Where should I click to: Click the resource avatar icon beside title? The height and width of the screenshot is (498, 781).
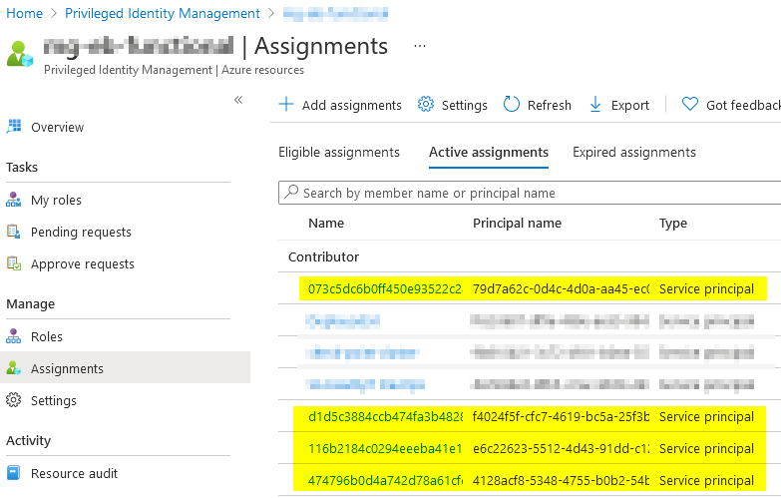(19, 54)
